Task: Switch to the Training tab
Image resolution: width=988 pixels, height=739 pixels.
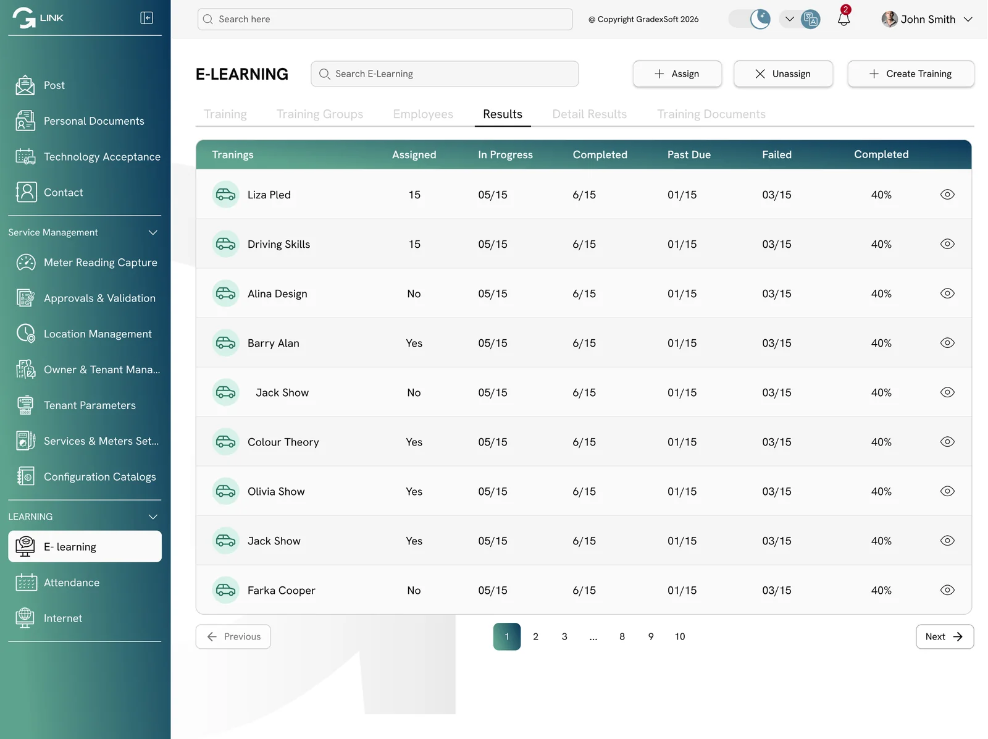Action: (x=225, y=114)
